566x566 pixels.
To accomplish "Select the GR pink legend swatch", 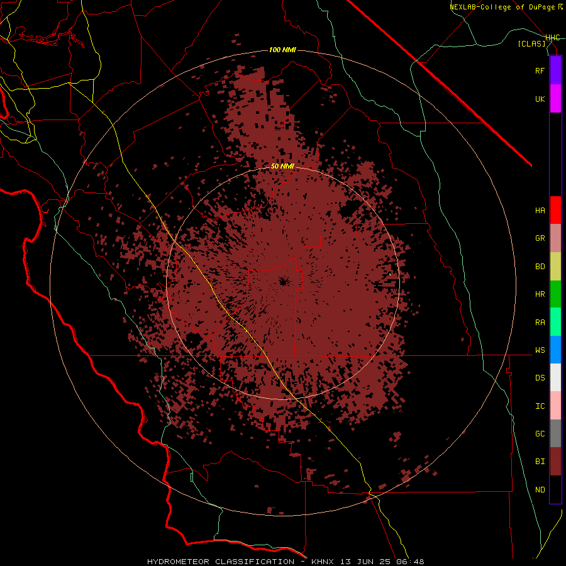I will pyautogui.click(x=555, y=238).
